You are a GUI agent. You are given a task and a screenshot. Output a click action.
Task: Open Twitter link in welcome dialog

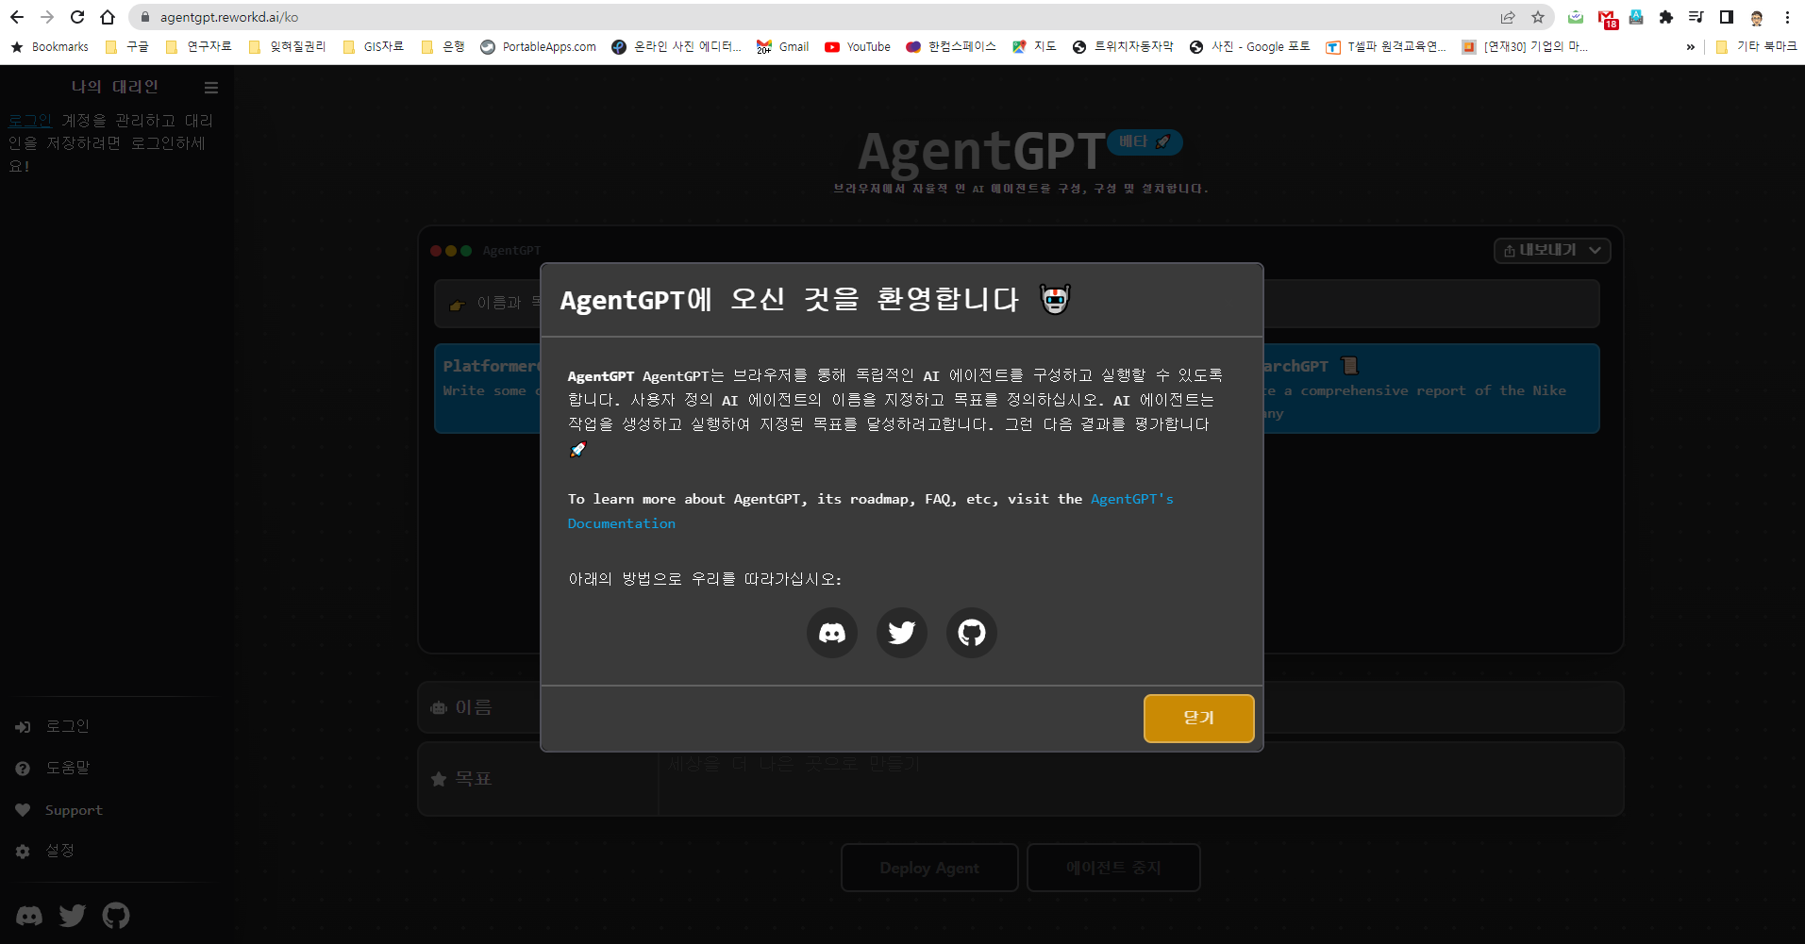tap(901, 632)
